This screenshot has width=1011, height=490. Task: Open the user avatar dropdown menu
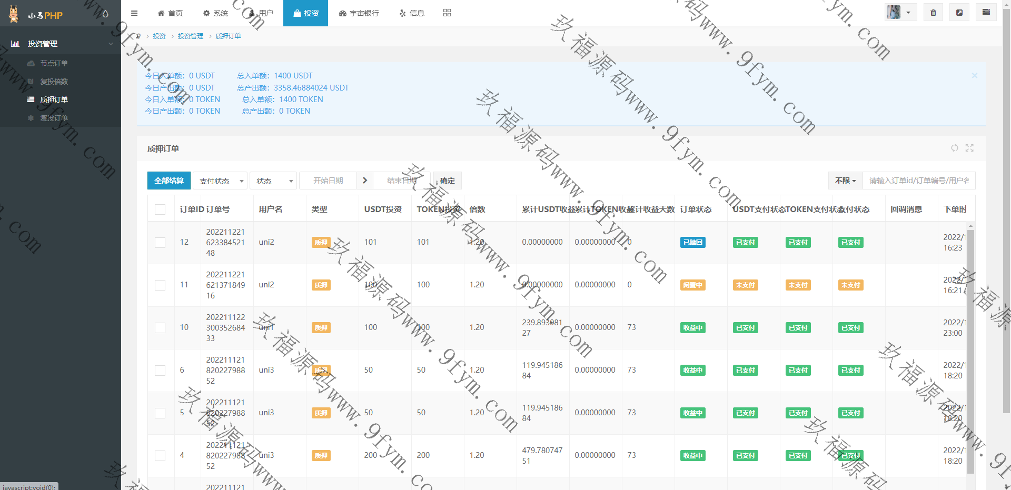[x=900, y=13]
